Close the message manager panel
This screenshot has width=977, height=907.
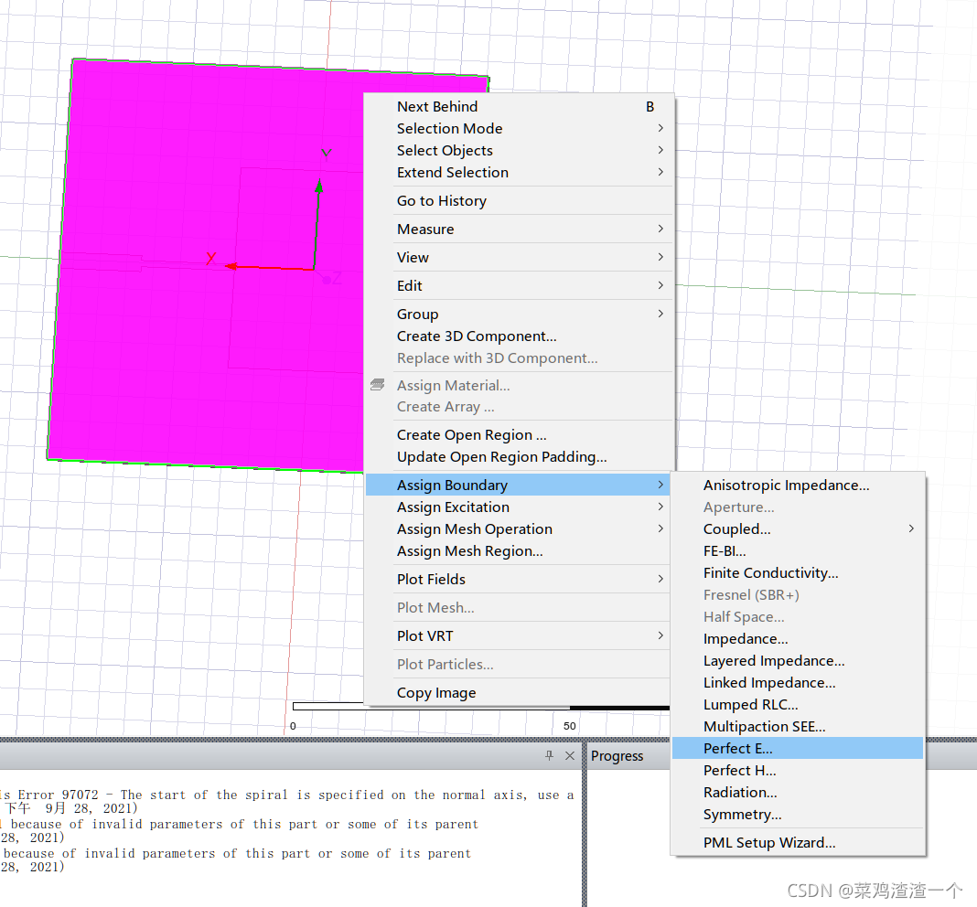click(570, 755)
